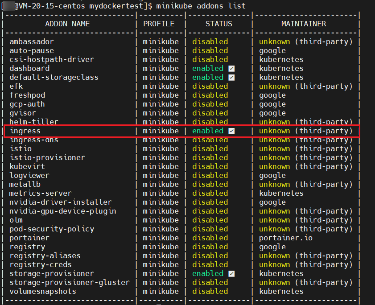Click the 'metrics-server' addon name
Screen dimensions: 375x305
pos(41,193)
